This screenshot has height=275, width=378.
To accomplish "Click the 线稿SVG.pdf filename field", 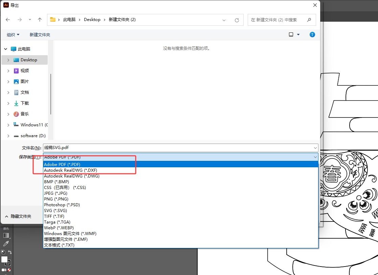I will (135, 147).
